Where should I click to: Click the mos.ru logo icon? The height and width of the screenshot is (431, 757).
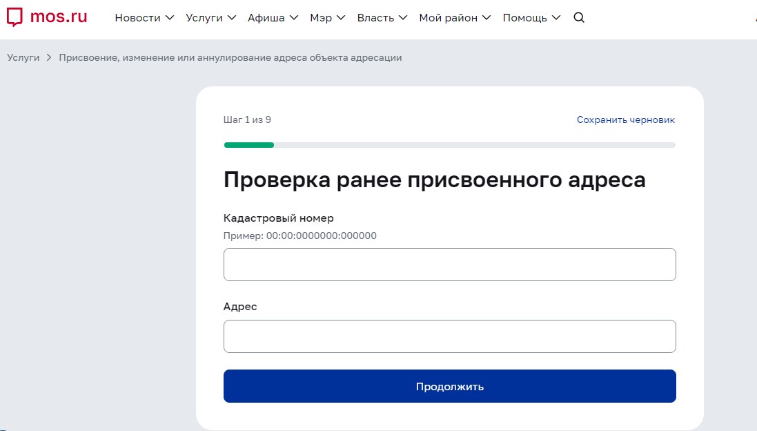[x=14, y=17]
